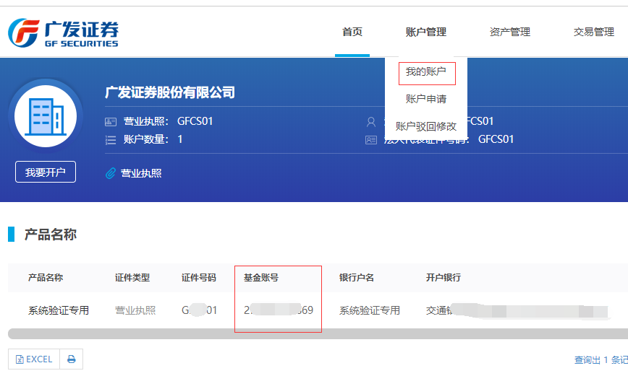
Task: Click the list icon beside 账户数量
Action: point(111,139)
